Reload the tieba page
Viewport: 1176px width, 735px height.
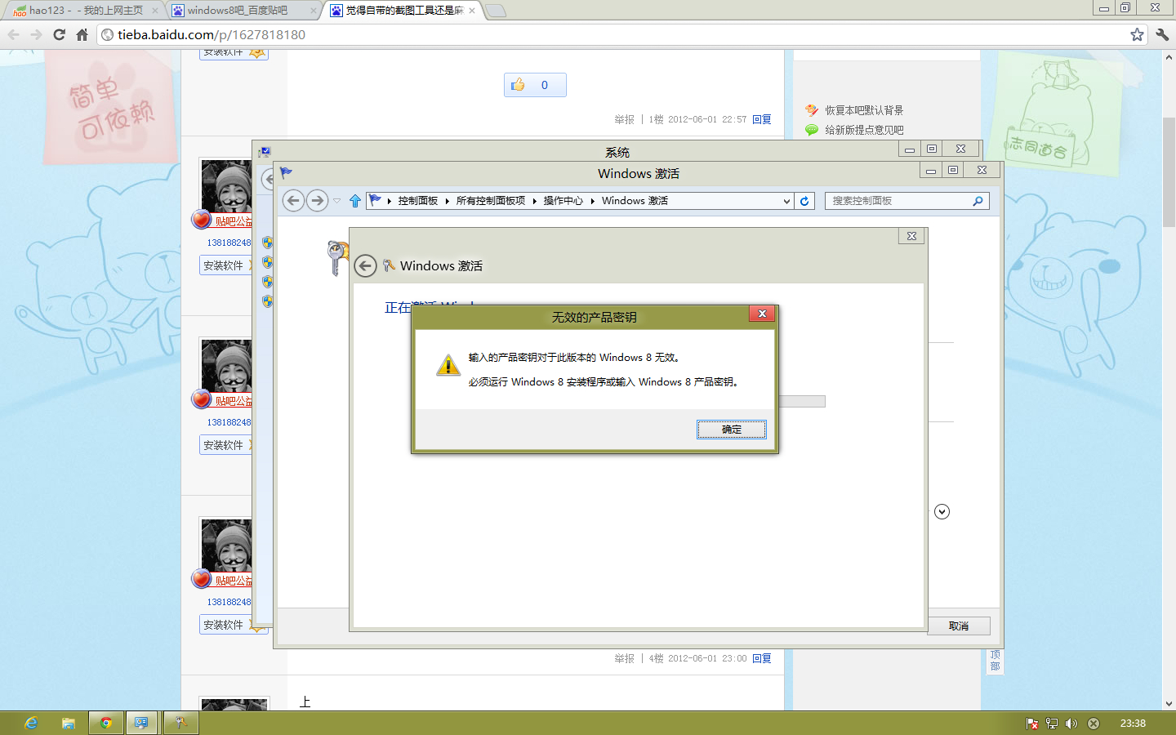59,34
